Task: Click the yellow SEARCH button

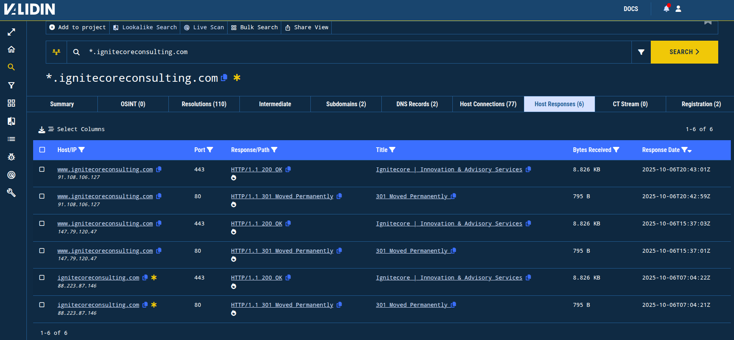Action: [684, 52]
